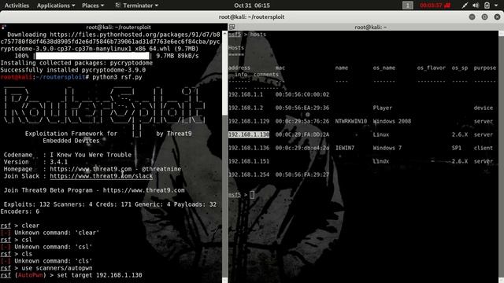Minimize the Terminator window

(472, 17)
